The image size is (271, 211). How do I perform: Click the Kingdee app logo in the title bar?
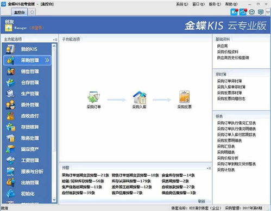click(3, 4)
